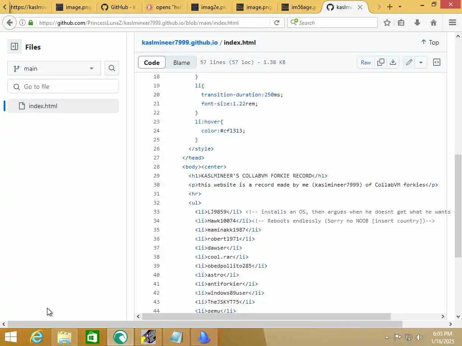Open the list all tabs dropdown
The image size is (462, 346).
400,7
